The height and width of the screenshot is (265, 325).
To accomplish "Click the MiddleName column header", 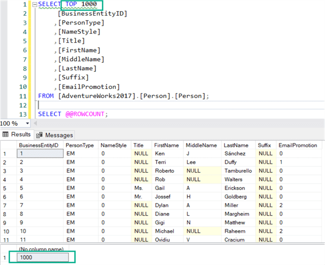I will pos(202,145).
